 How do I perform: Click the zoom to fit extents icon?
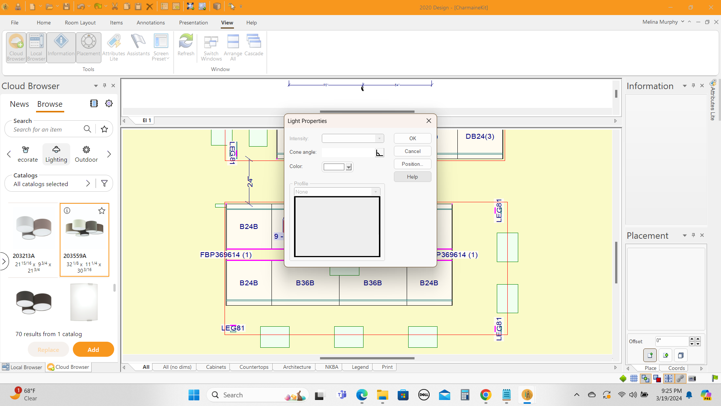190,7
